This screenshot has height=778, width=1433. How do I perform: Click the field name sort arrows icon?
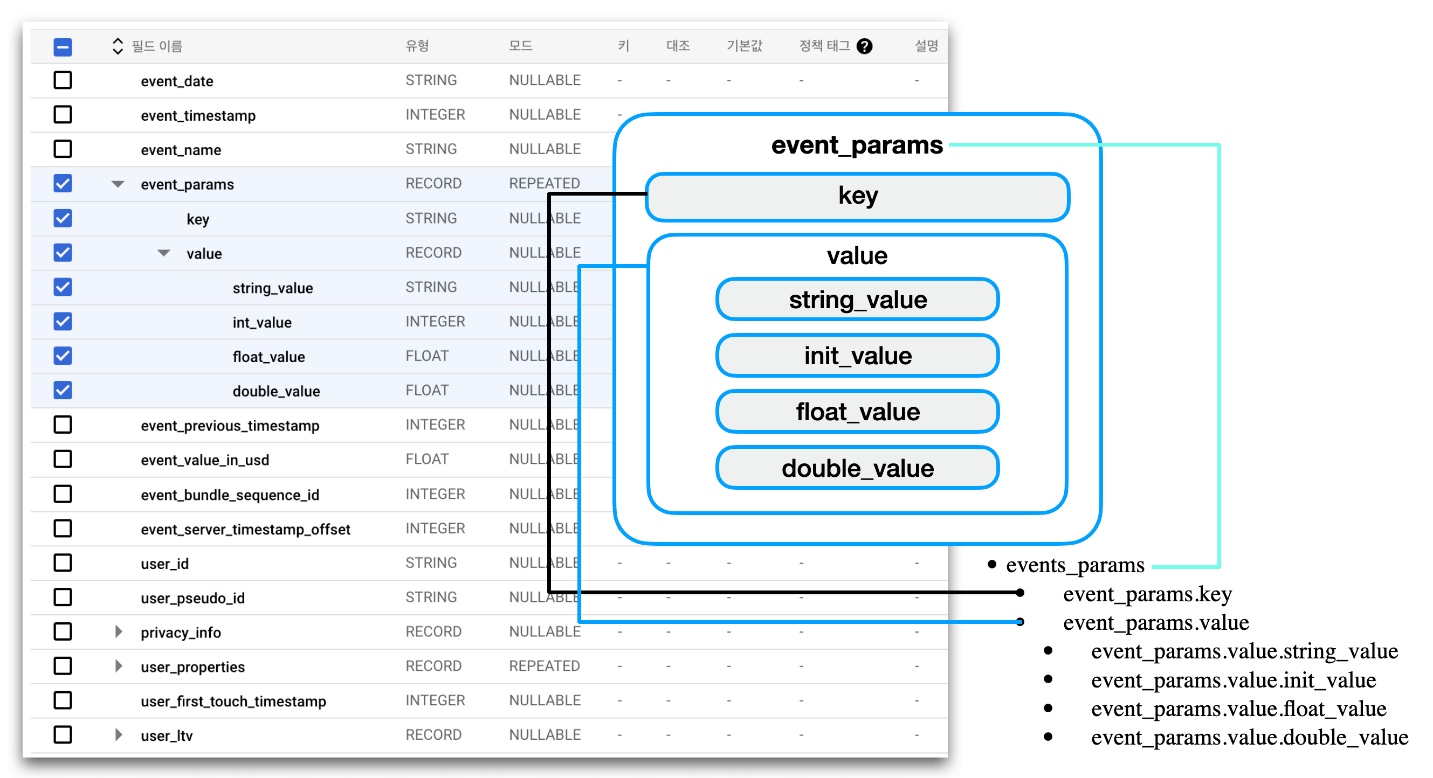pyautogui.click(x=118, y=46)
